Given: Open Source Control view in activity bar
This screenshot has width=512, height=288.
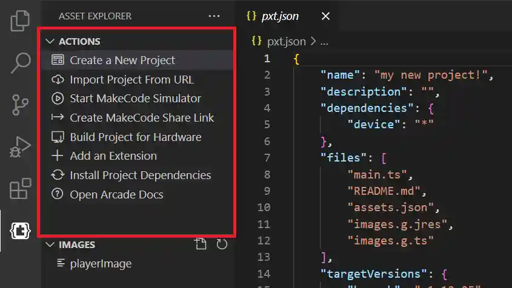Looking at the screenshot, I should [20, 105].
